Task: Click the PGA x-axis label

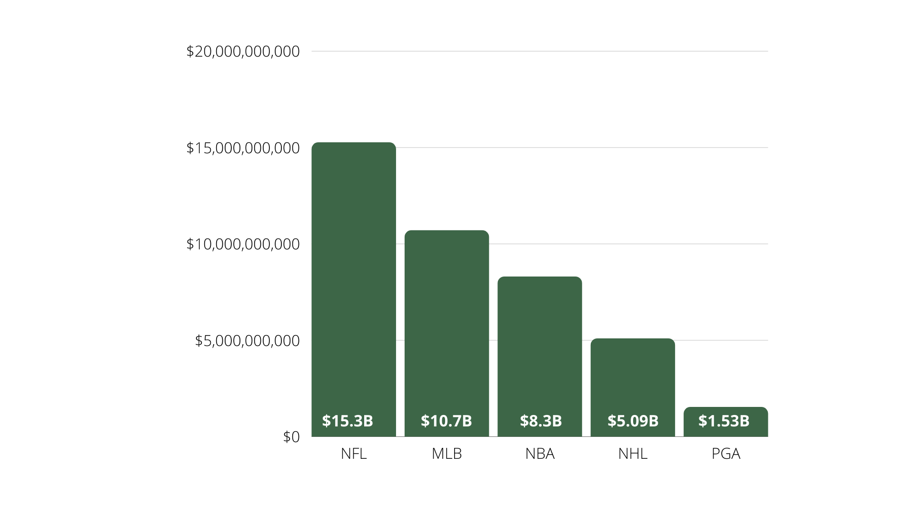Action: 726,454
